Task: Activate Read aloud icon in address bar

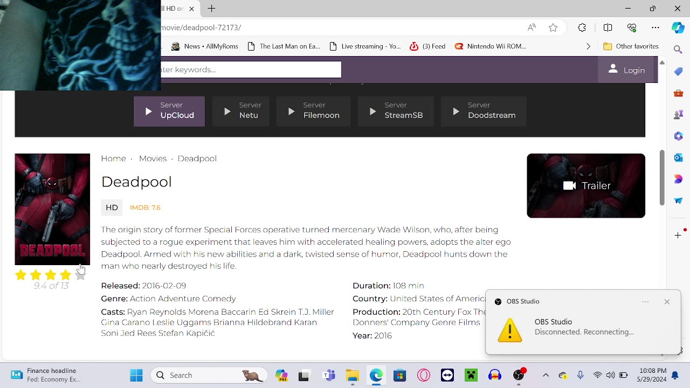Action: [532, 27]
